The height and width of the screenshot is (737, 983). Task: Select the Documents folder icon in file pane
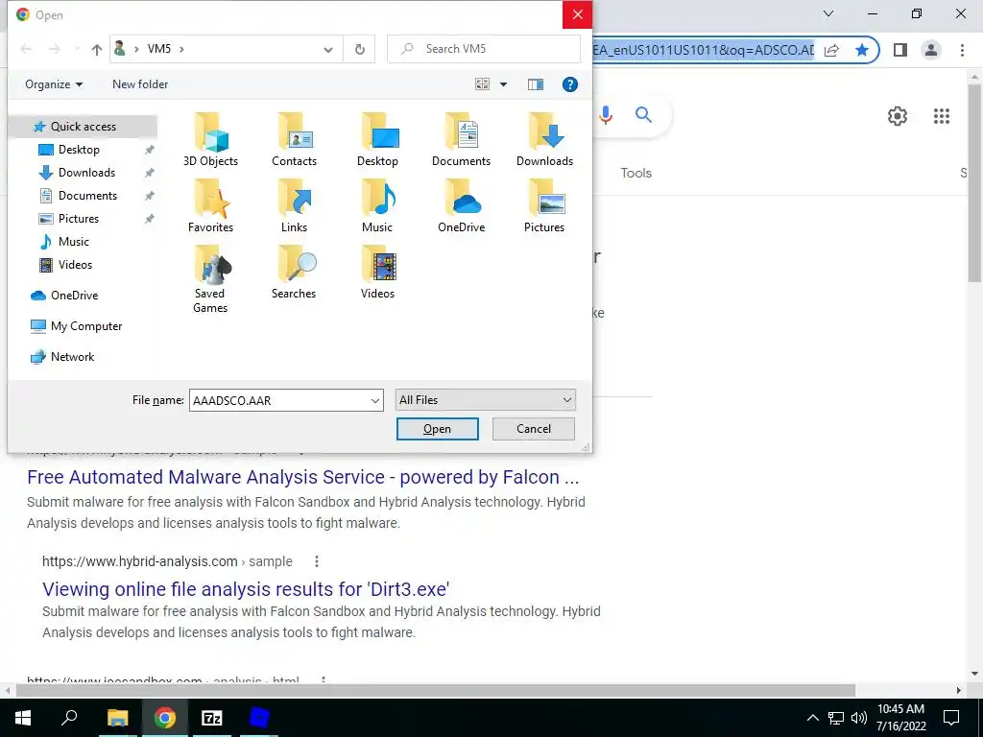point(461,139)
